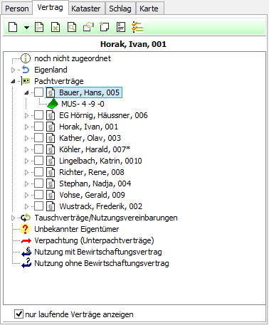Select Horak, Ivan, 001 in the tree

coord(88,127)
